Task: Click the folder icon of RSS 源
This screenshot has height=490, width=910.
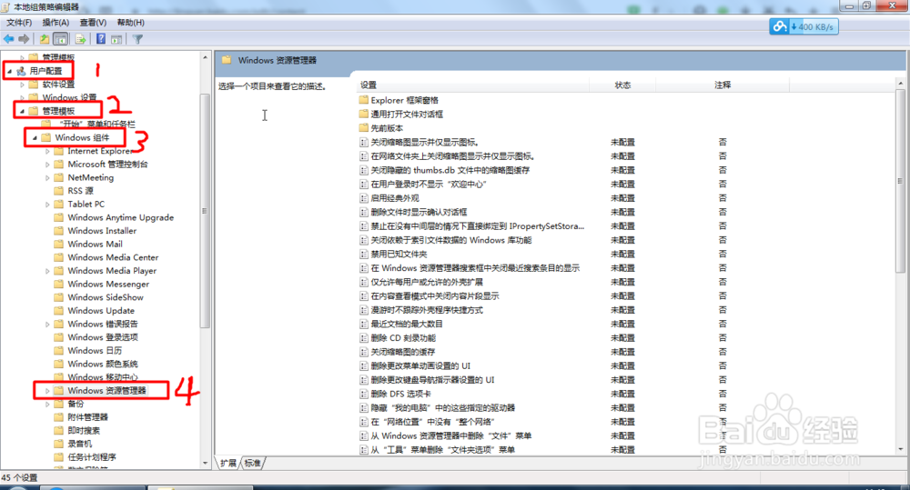Action: (58, 190)
